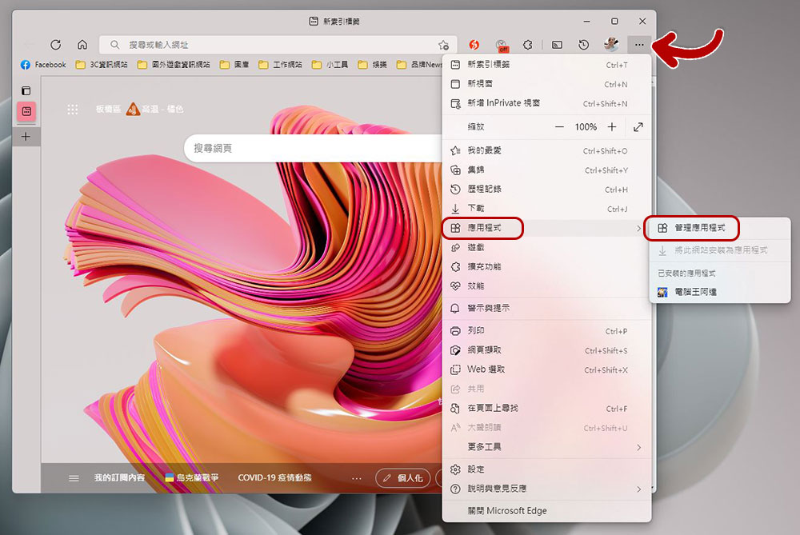
Task: Enter full screen via zoom row arrow icon
Action: coord(638,127)
